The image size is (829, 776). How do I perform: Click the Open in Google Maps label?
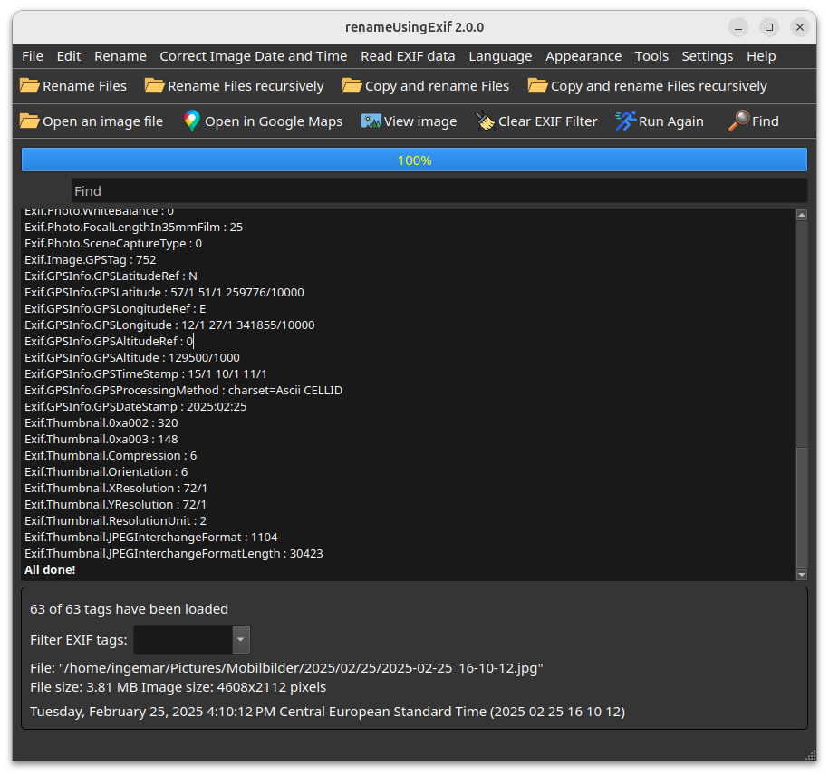pos(274,121)
